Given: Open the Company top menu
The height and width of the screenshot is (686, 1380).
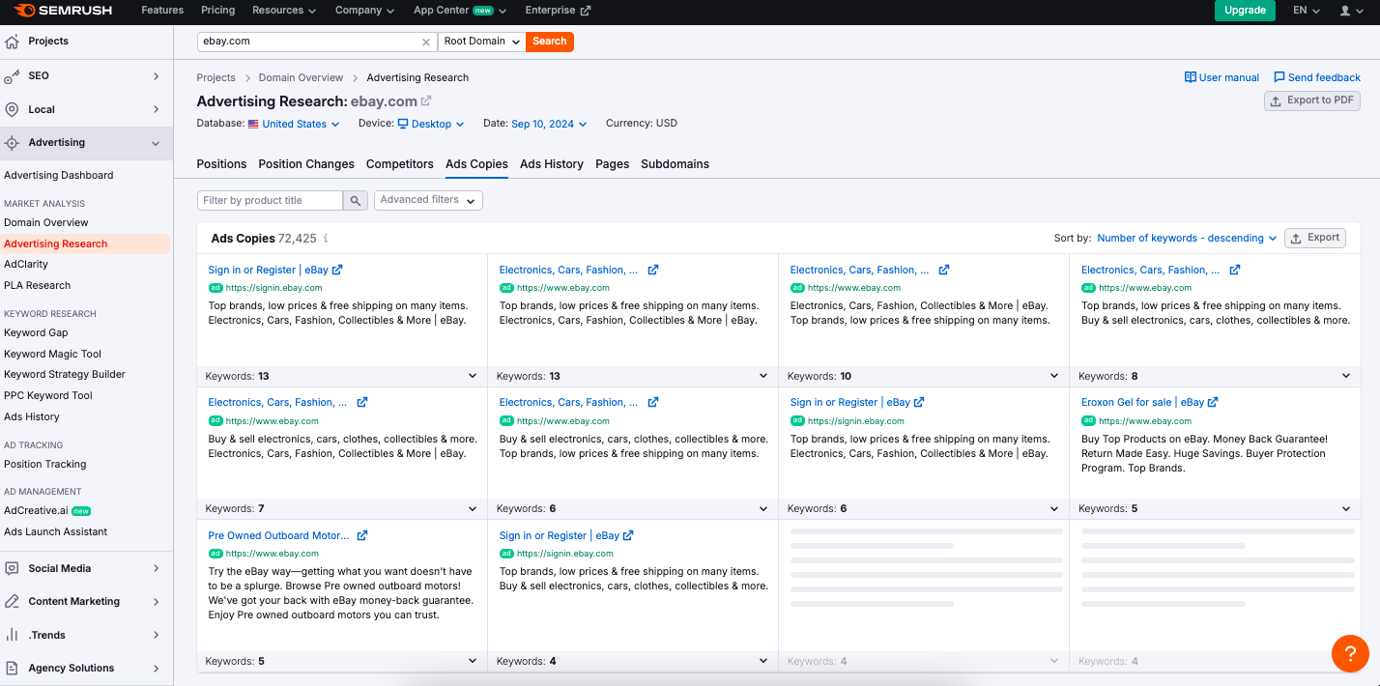Looking at the screenshot, I should point(364,11).
